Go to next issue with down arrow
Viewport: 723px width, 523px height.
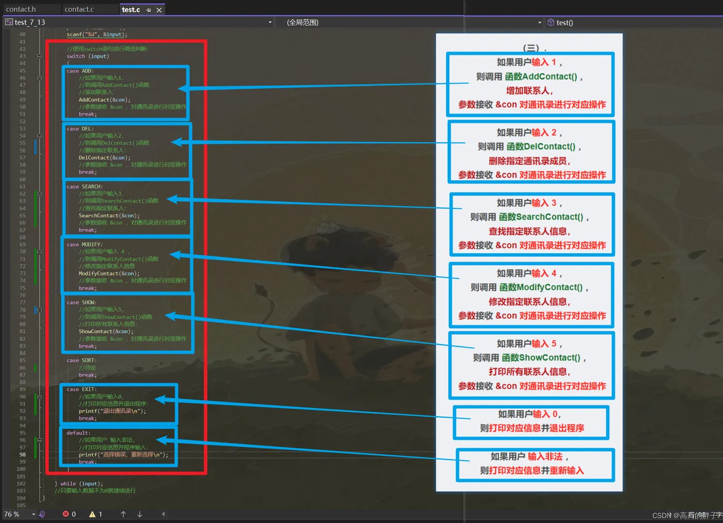[x=139, y=514]
